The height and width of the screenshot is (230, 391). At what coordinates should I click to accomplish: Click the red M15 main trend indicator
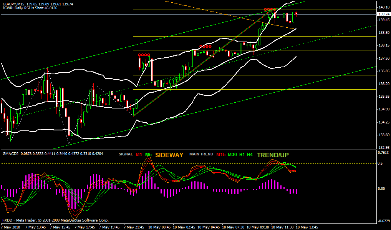click(x=220, y=155)
